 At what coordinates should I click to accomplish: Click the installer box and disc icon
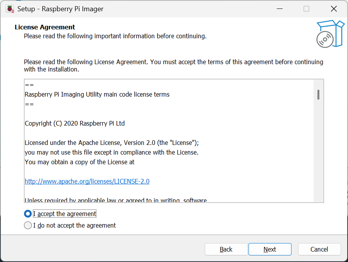[330, 34]
